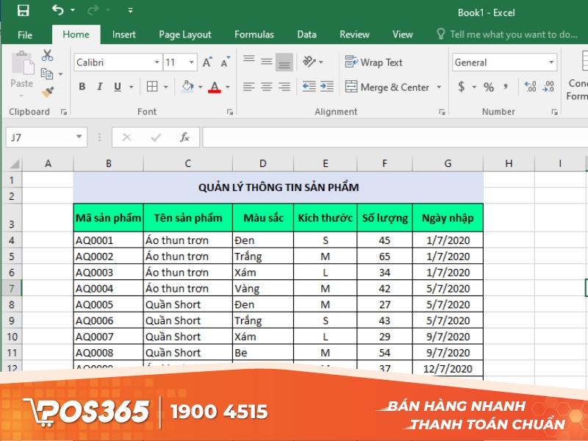Apply the Fill Color bucket

coord(187,87)
